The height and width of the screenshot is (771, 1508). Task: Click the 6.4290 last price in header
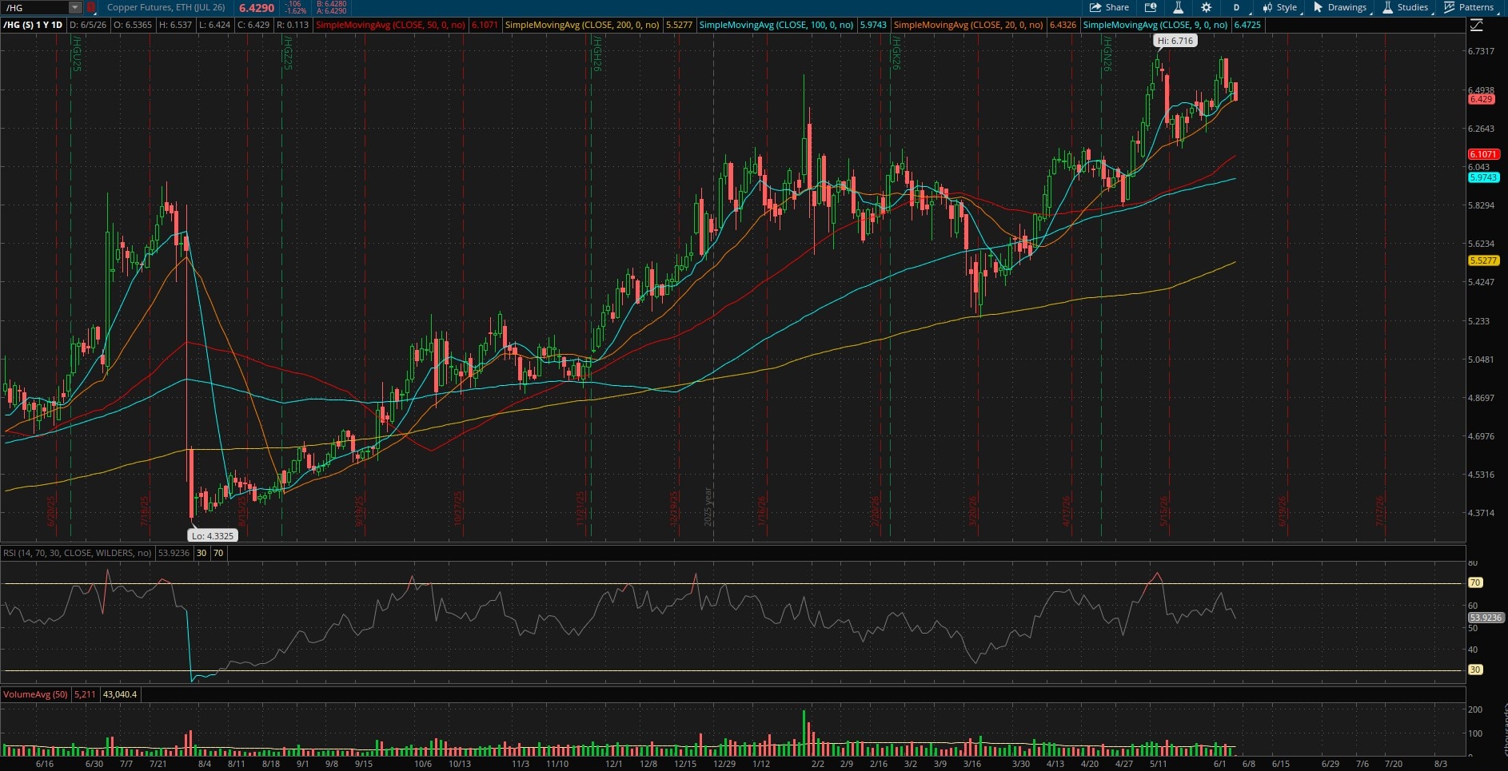257,8
